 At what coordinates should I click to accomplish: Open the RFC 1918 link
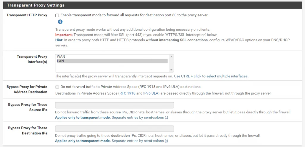[x=127, y=93]
